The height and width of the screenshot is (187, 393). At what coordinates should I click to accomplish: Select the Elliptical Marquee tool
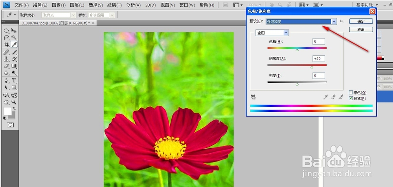6,31
